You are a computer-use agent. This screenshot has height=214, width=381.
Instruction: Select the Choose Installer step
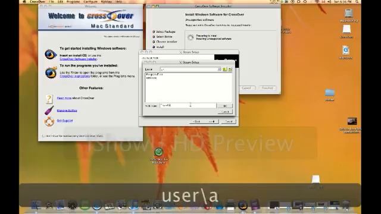coord(165,42)
